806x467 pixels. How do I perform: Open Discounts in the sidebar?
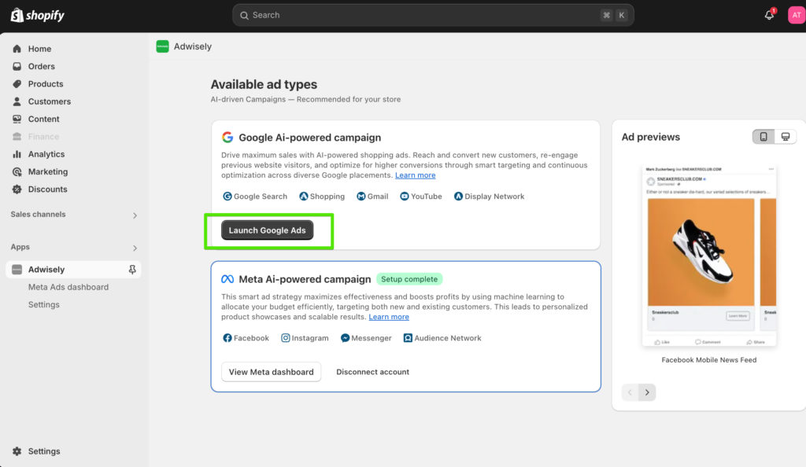click(47, 189)
